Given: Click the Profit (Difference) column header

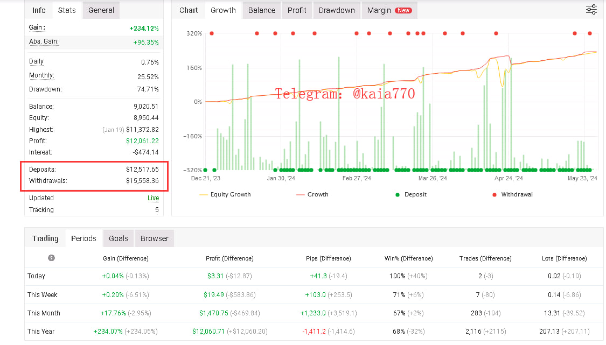Looking at the screenshot, I should [229, 258].
